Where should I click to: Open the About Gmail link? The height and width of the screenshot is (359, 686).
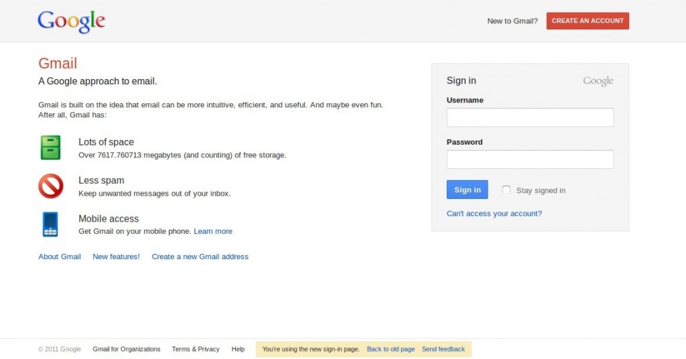(60, 257)
